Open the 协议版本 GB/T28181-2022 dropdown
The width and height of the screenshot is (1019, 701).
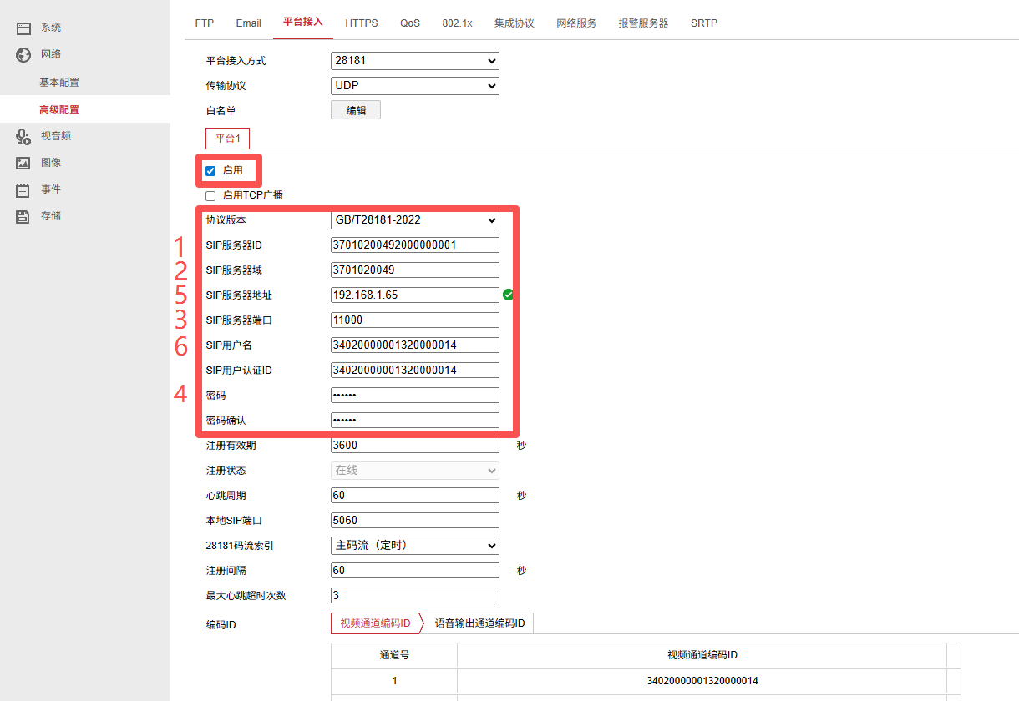(415, 220)
